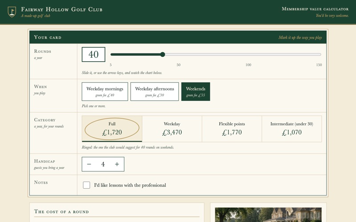Image resolution: width=356 pixels, height=222 pixels.
Task: Click the 'The cost of a round' heading
Action: click(61, 212)
